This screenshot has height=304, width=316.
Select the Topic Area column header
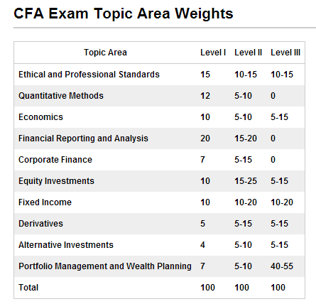[x=105, y=53]
